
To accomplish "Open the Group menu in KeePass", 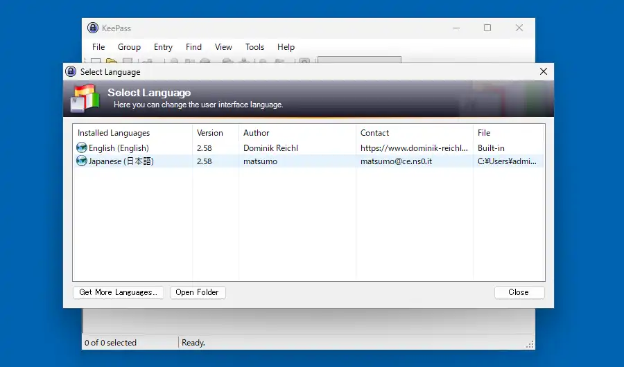I will 129,47.
